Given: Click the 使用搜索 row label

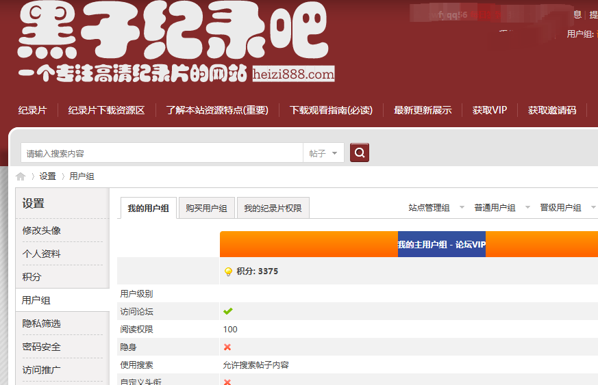Looking at the screenshot, I should [136, 364].
